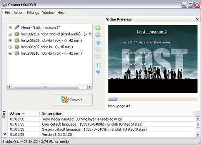This screenshot has width=202, height=146.
Task: Click the Lost - season 2 preview title
Action: coord(152,32)
